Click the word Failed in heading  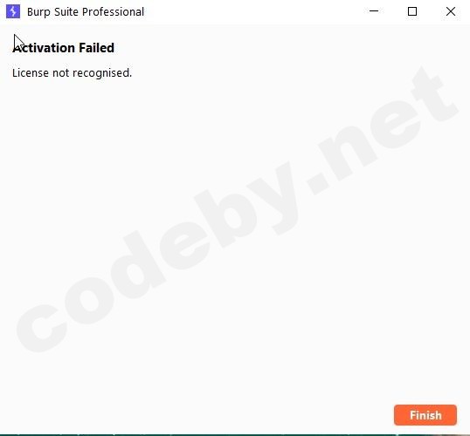click(x=96, y=48)
